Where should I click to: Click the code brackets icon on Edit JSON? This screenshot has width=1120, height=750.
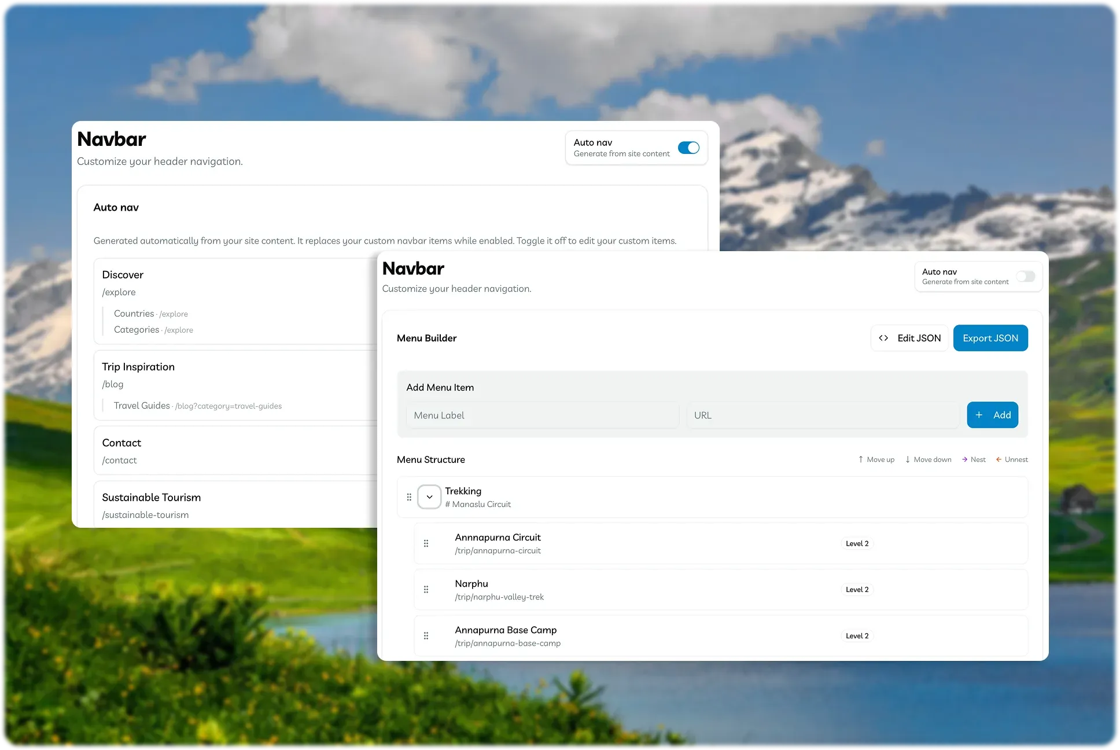[883, 338]
